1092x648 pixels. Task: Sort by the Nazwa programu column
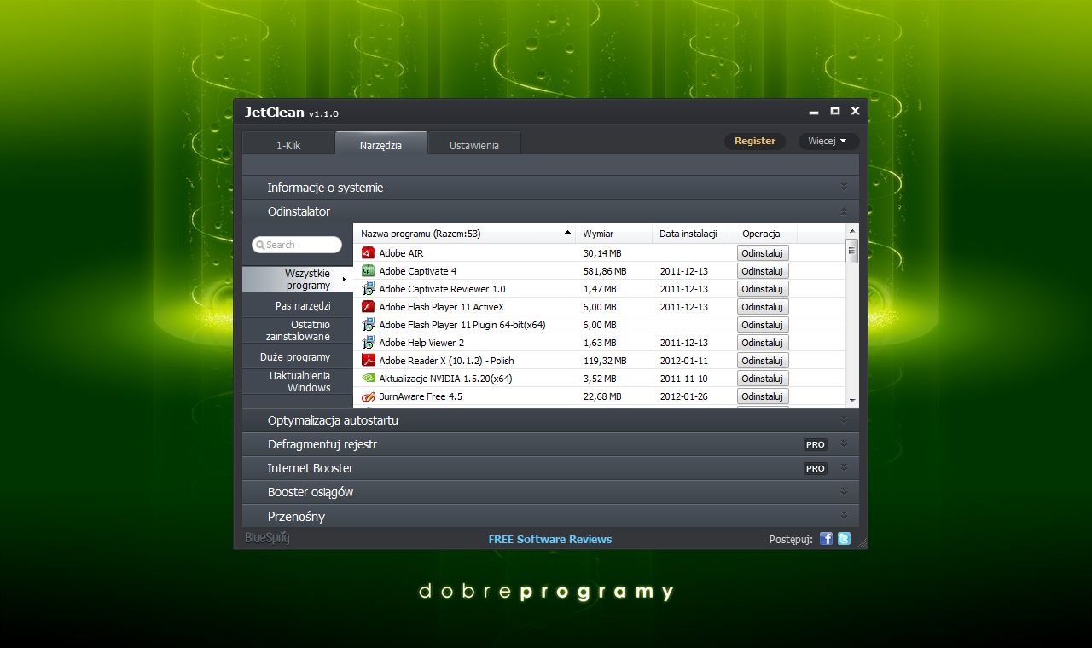[465, 234]
